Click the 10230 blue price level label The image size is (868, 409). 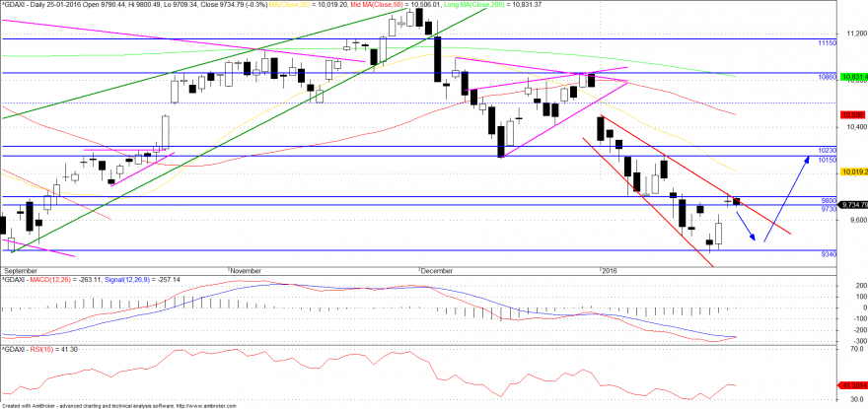point(825,151)
